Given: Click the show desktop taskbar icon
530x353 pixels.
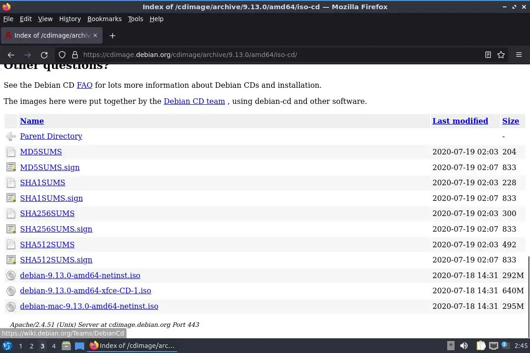Looking at the screenshot, I should point(80,346).
